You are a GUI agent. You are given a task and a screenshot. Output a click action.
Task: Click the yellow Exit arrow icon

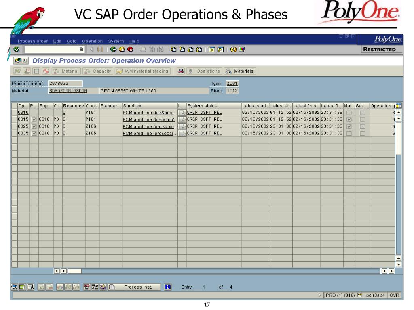click(x=122, y=49)
